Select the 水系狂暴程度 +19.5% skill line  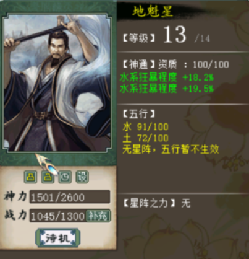pos(167,89)
